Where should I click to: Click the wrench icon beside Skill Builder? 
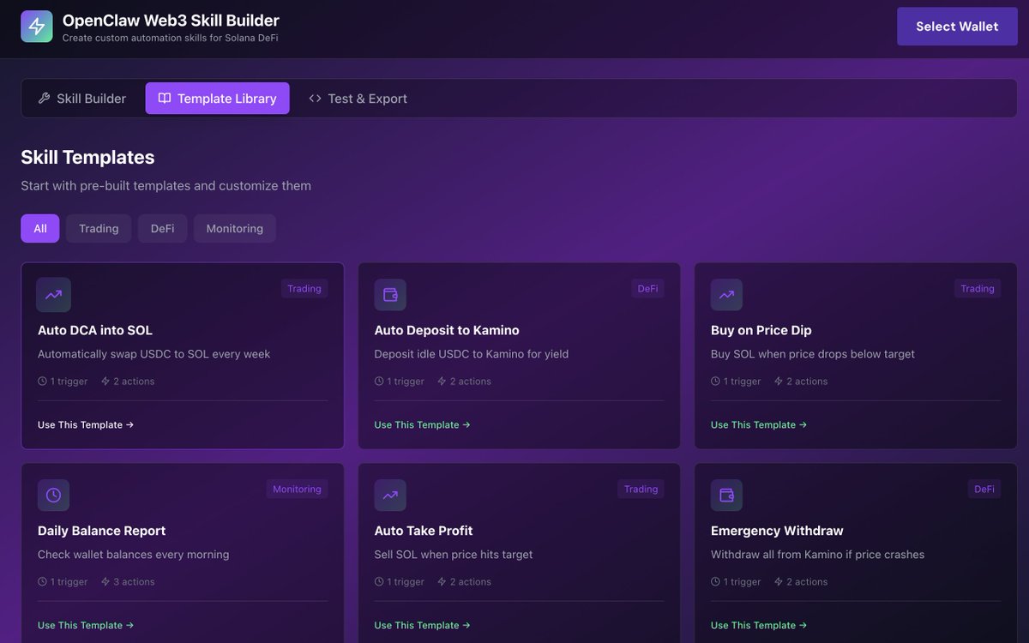pyautogui.click(x=45, y=99)
